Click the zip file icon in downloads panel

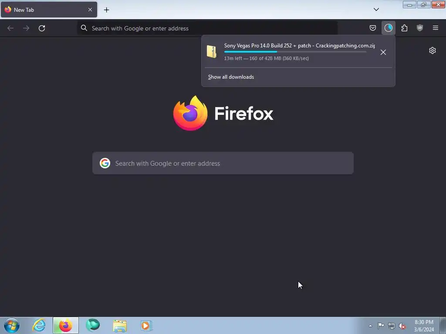(212, 52)
